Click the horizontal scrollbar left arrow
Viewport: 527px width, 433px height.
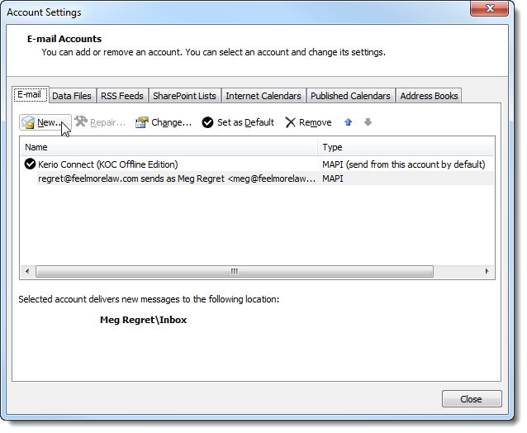coord(27,271)
